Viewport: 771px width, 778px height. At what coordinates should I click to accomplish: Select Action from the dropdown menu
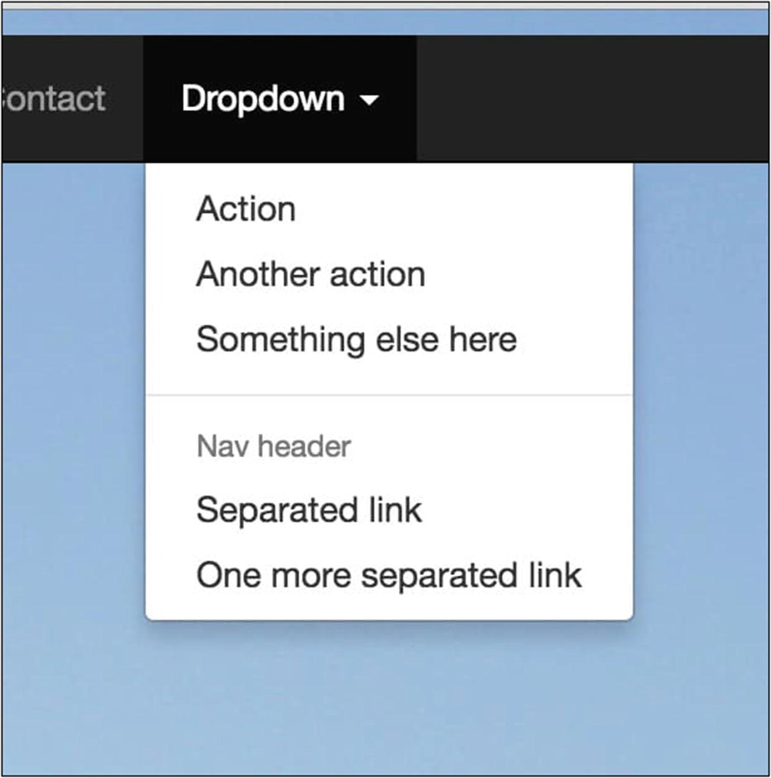click(246, 209)
